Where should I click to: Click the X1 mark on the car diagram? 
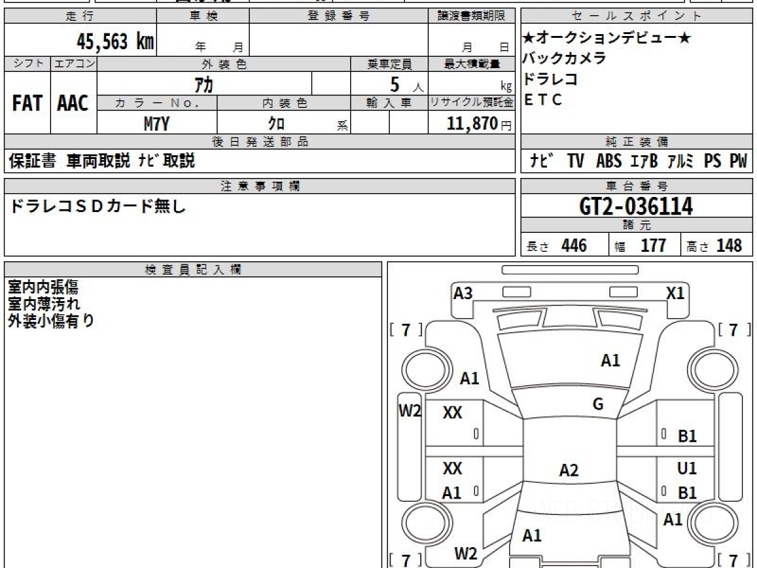click(676, 293)
